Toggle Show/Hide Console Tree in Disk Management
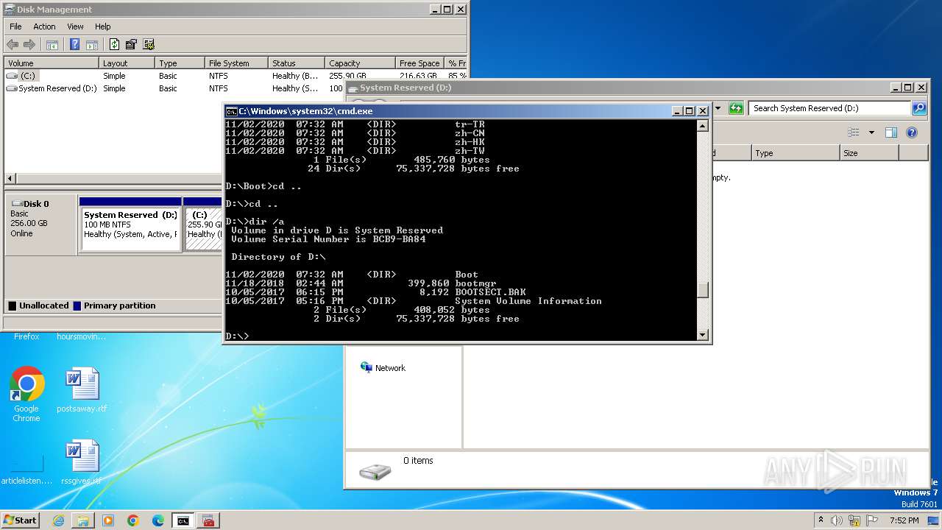The image size is (942, 530). [x=52, y=44]
